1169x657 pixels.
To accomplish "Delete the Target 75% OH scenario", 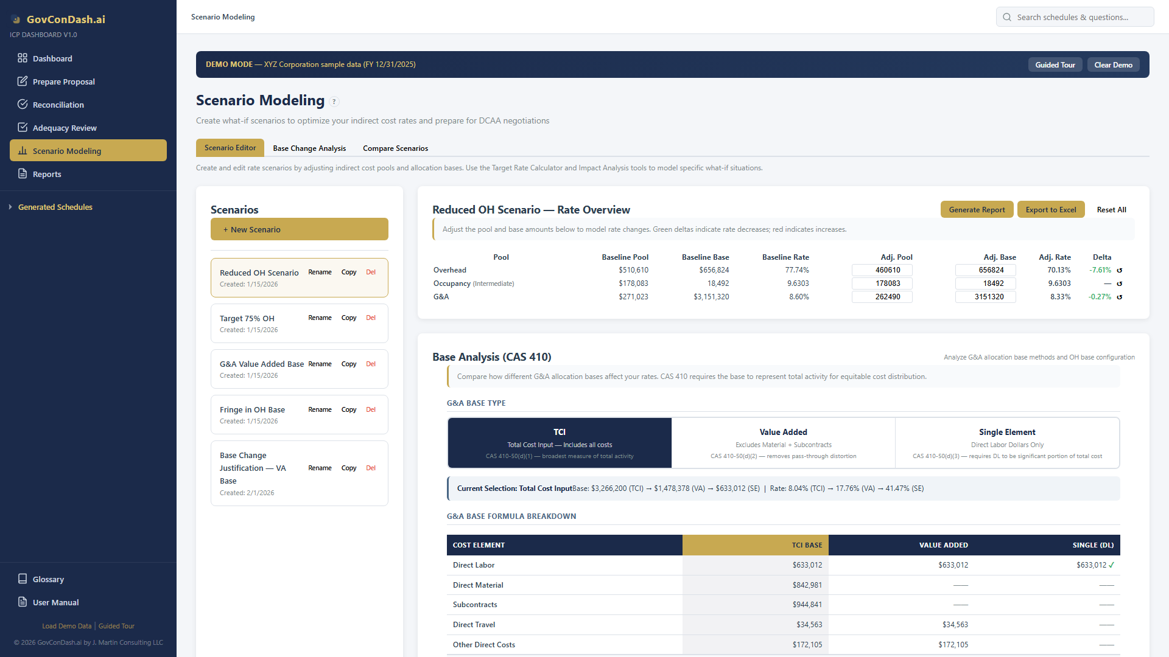I will click(371, 318).
